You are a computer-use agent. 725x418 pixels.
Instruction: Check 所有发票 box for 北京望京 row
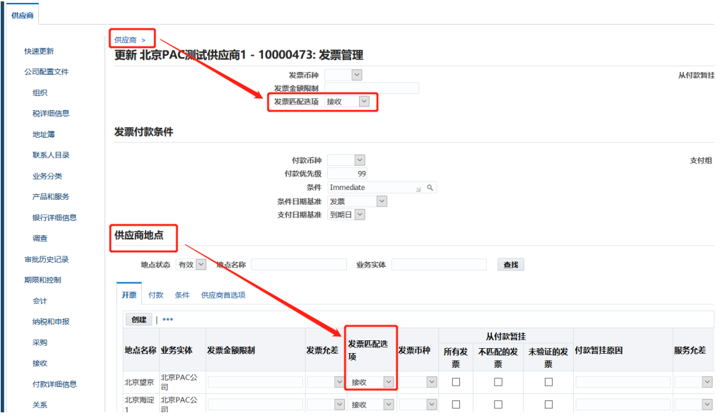(456, 382)
